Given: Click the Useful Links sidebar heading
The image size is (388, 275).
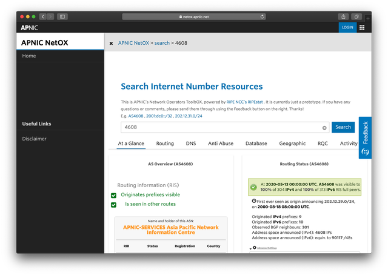Looking at the screenshot, I should 36,124.
